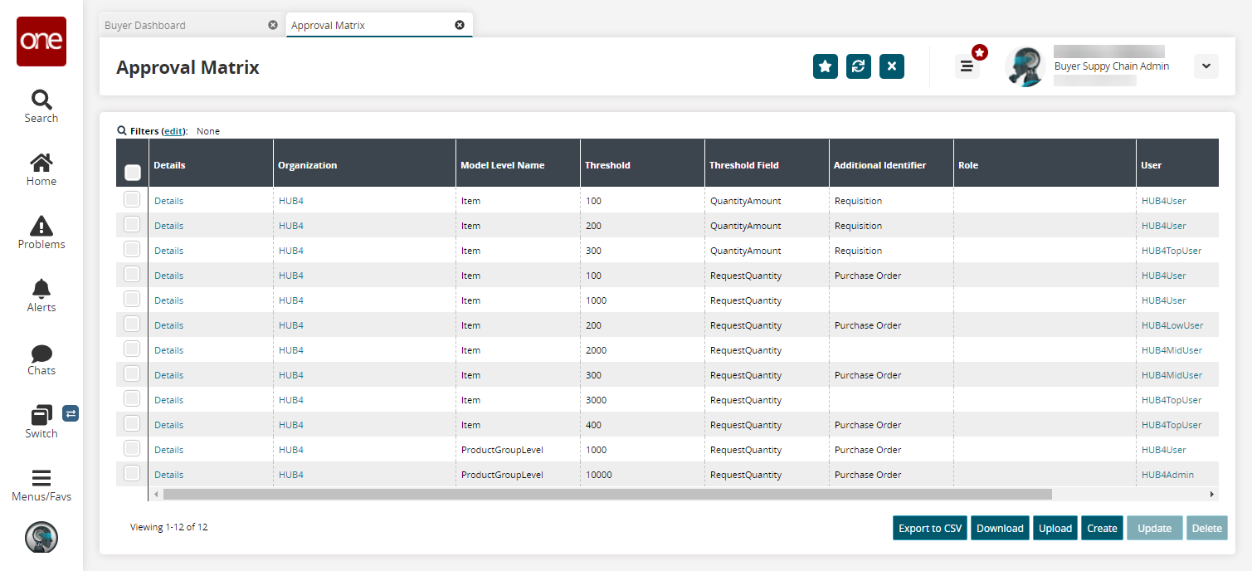Viewport: 1252px width, 571px height.
Task: Open the Problems warning icon
Action: pos(41,232)
